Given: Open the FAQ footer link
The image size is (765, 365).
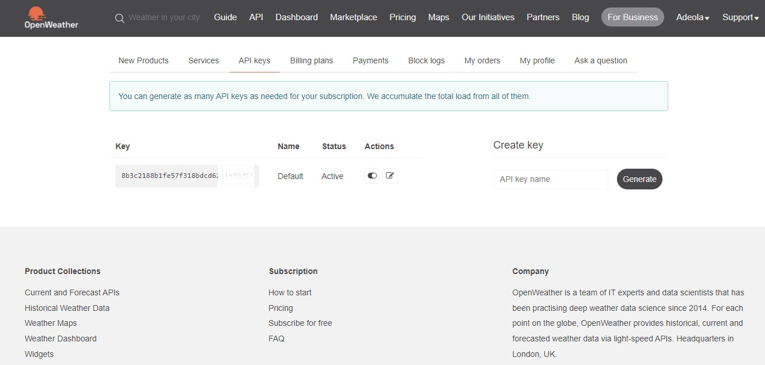Looking at the screenshot, I should pyautogui.click(x=277, y=339).
